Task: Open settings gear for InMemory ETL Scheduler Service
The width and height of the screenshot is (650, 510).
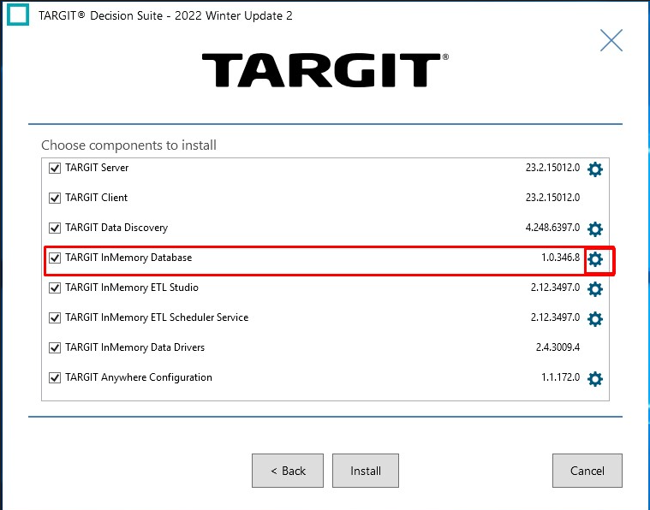Action: [x=595, y=318]
